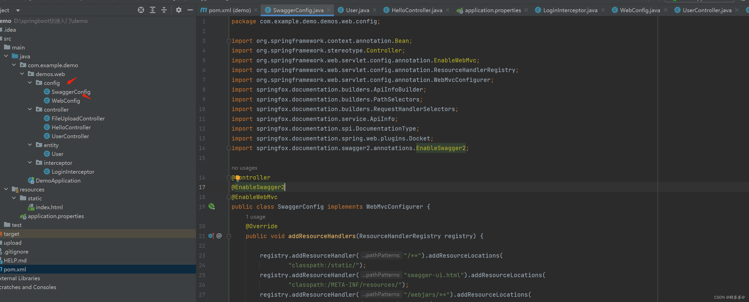Close the User.java tab

(374, 10)
